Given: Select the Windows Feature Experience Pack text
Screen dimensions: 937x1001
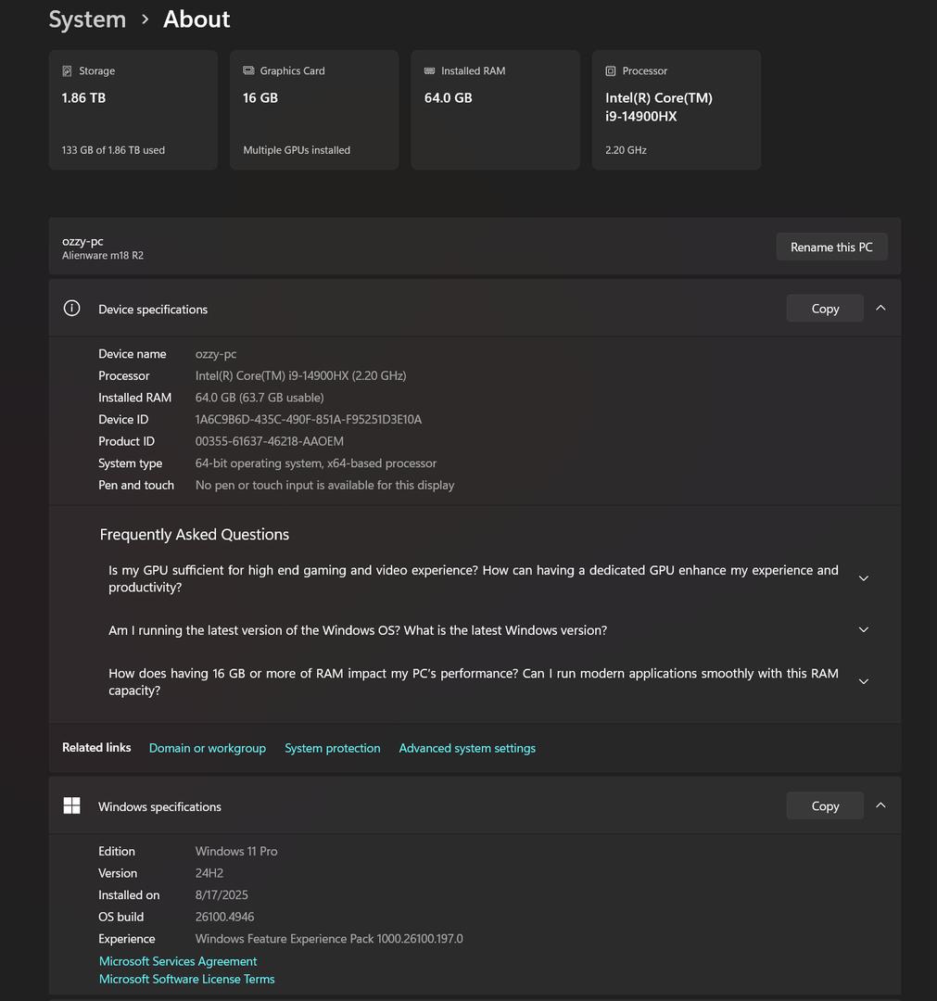Looking at the screenshot, I should (x=329, y=939).
